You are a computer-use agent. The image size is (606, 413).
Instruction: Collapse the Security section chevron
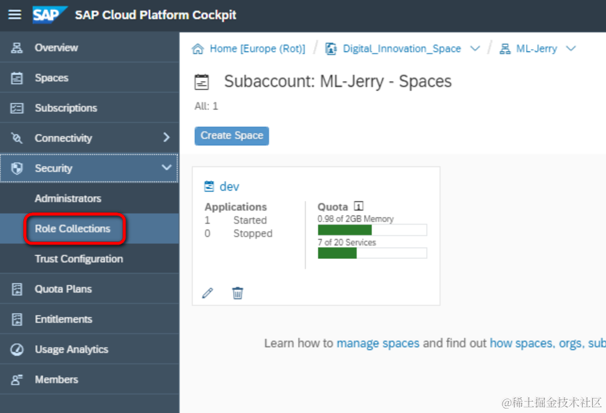pos(166,168)
